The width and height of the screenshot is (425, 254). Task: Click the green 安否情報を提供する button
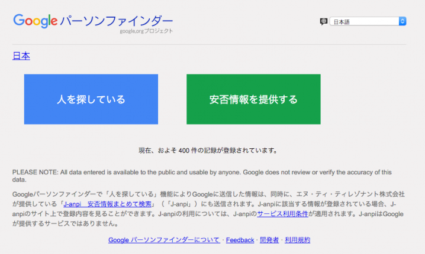253,99
